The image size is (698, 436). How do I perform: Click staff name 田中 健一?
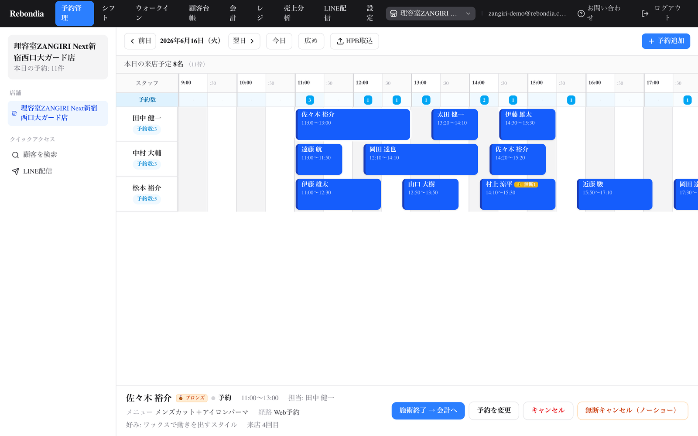[x=147, y=118]
